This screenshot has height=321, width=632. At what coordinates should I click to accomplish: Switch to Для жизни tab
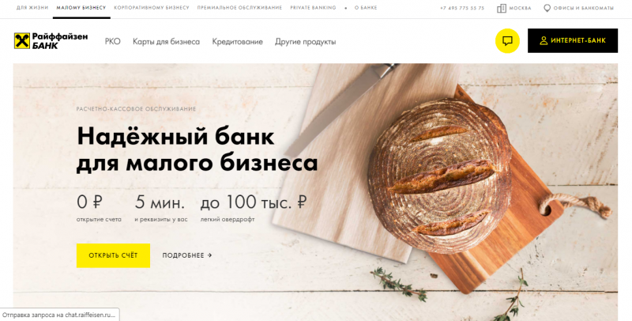click(x=32, y=8)
